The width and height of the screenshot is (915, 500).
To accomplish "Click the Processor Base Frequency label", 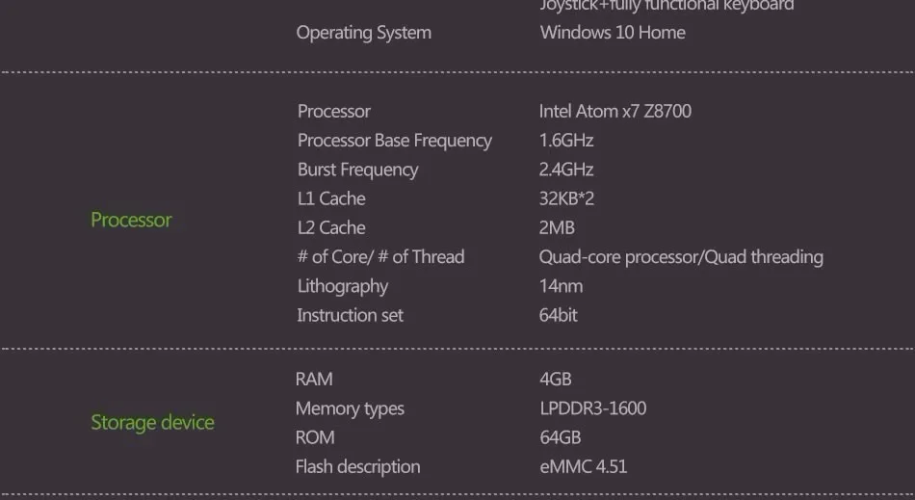I will [395, 141].
